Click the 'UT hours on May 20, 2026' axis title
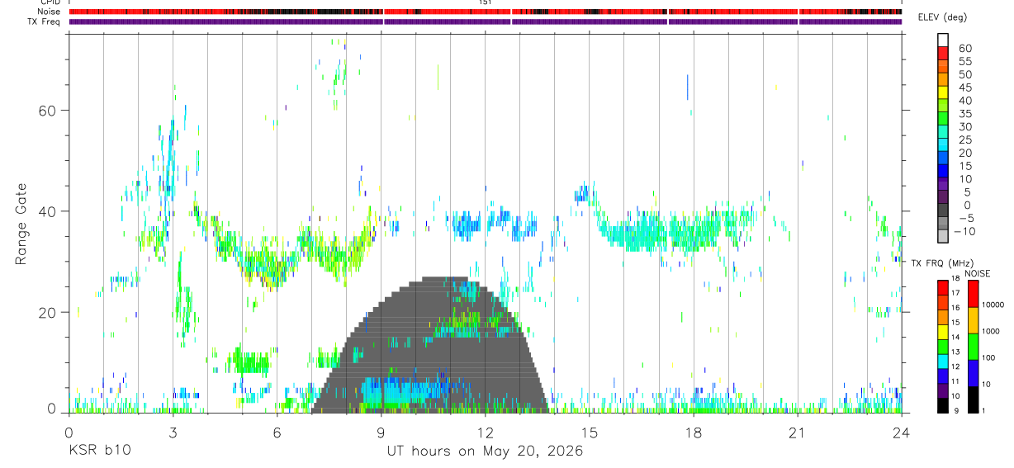1014x468 pixels. click(x=485, y=451)
